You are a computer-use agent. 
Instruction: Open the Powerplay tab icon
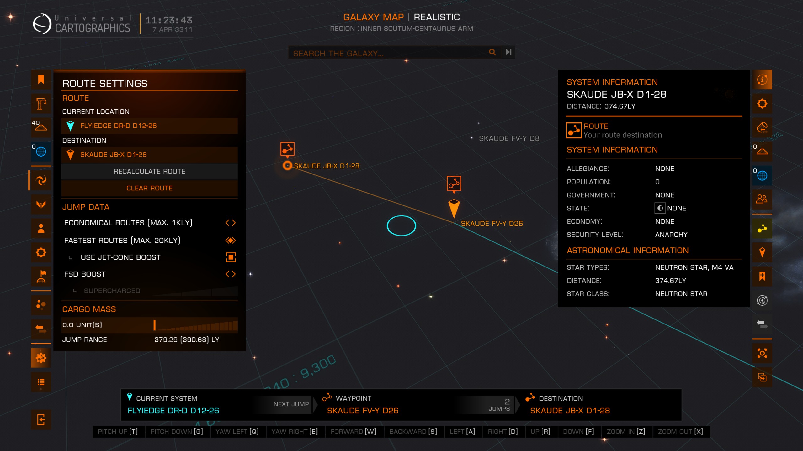click(41, 205)
